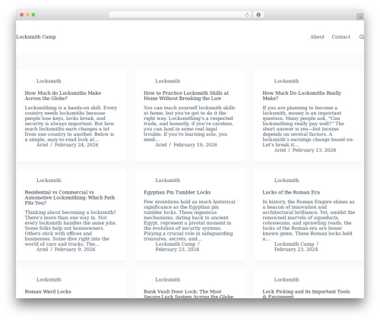380x321 pixels.
Task: Click Locksmith category above 'Lock Picking' post
Action: pos(287,280)
